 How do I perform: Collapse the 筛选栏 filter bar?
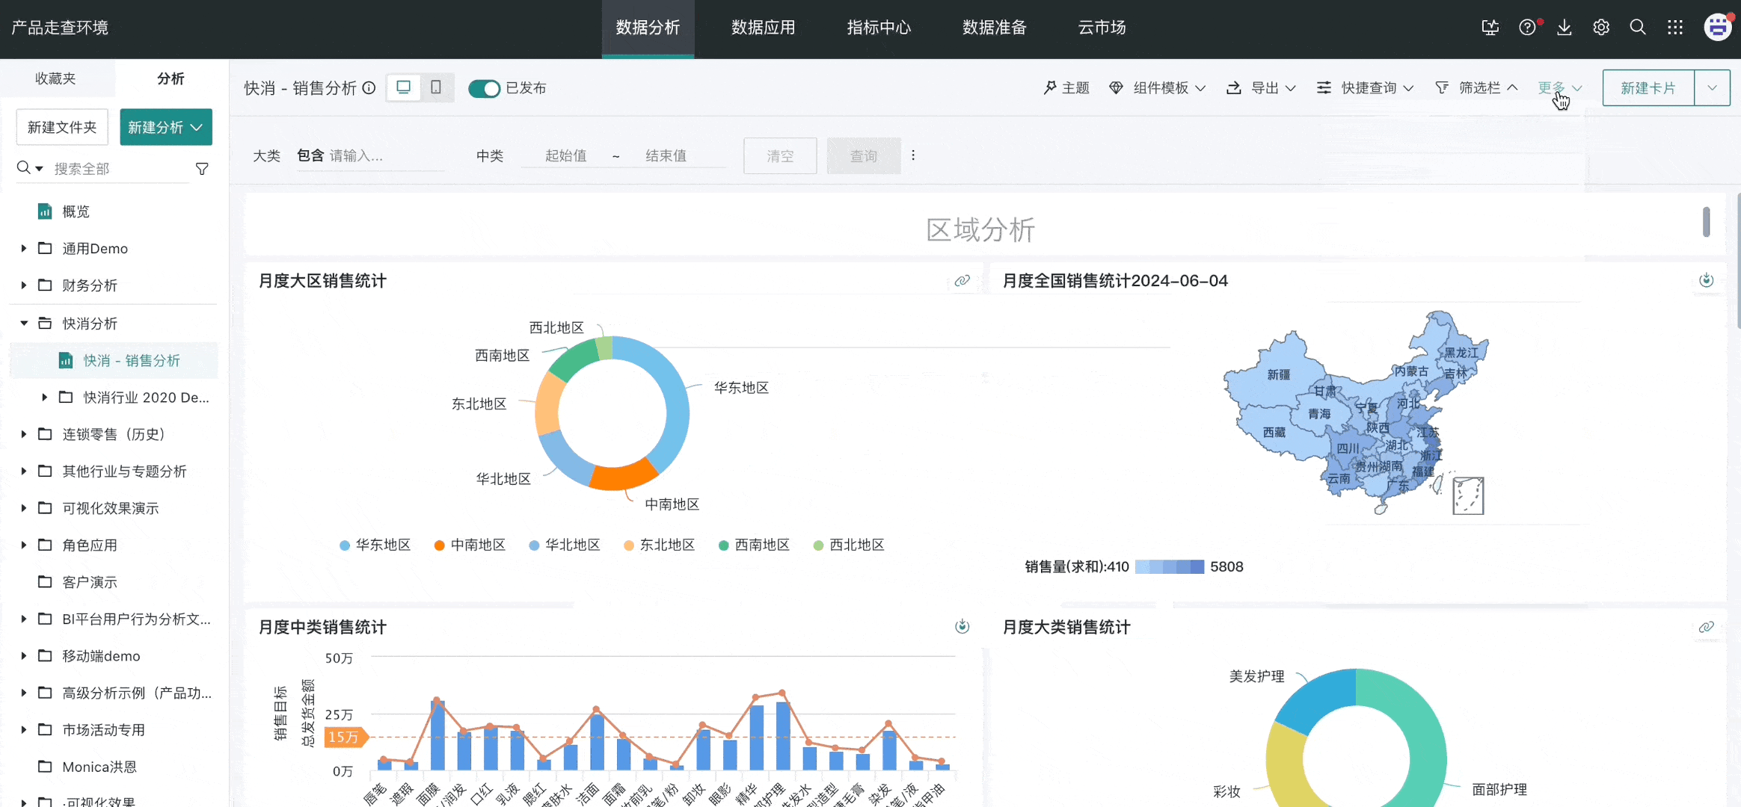pyautogui.click(x=1476, y=88)
